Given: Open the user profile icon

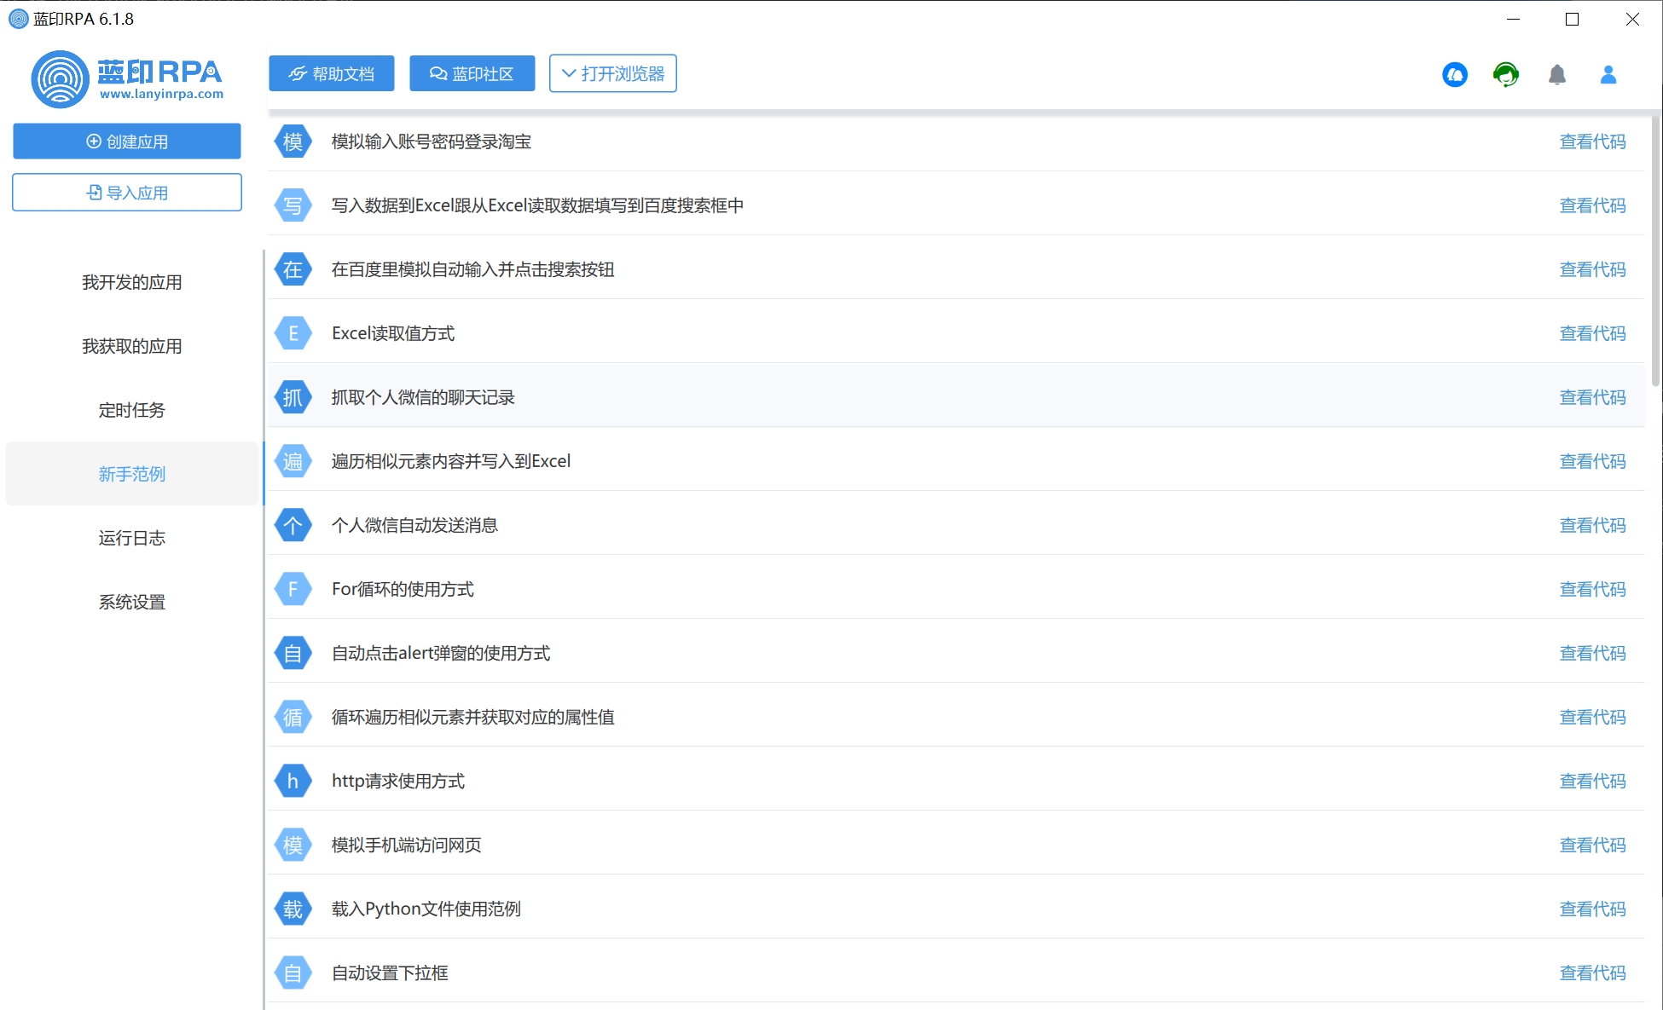Looking at the screenshot, I should pyautogui.click(x=1608, y=75).
